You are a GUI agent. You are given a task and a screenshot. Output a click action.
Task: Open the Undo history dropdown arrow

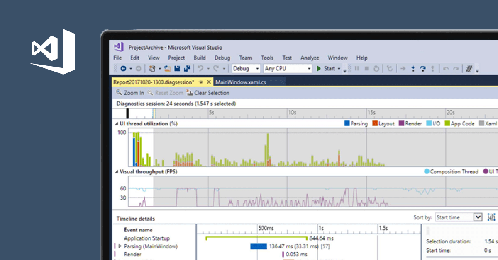pyautogui.click(x=208, y=69)
